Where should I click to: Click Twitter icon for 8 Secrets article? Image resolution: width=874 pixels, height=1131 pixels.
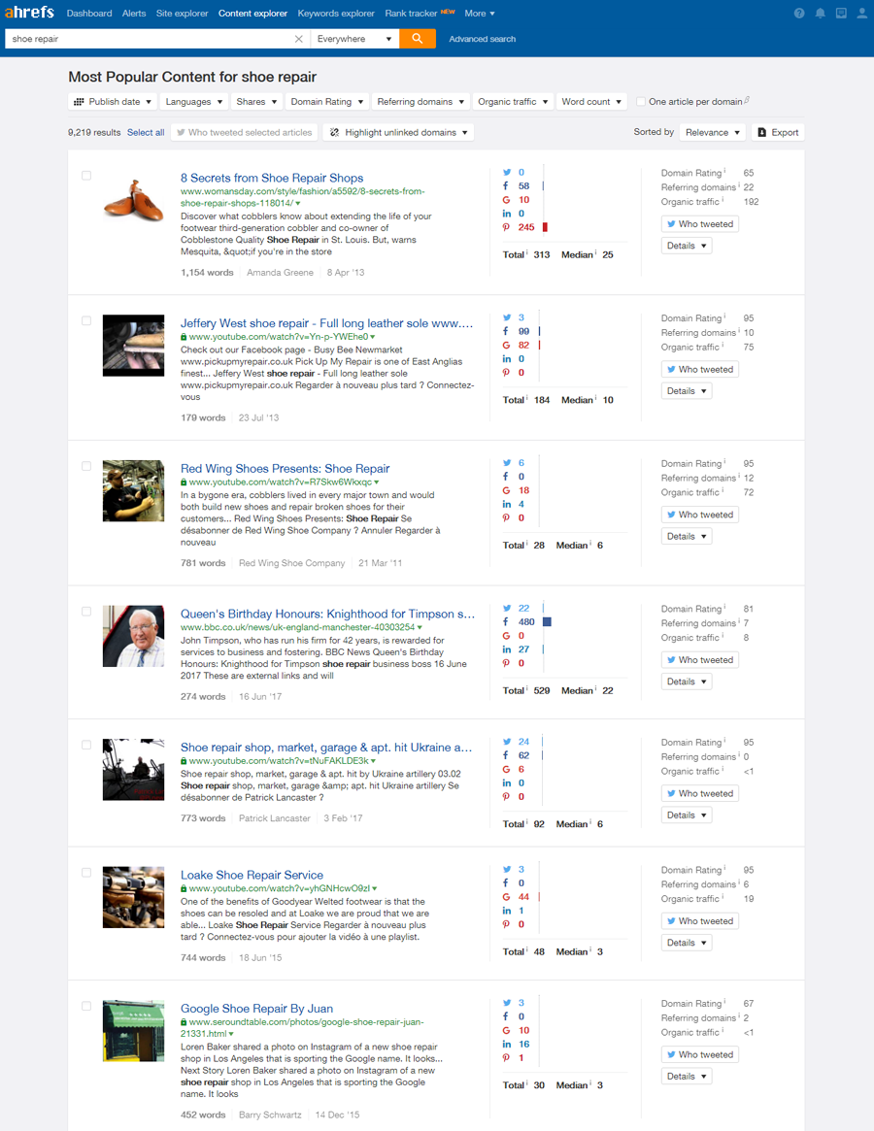pos(507,173)
